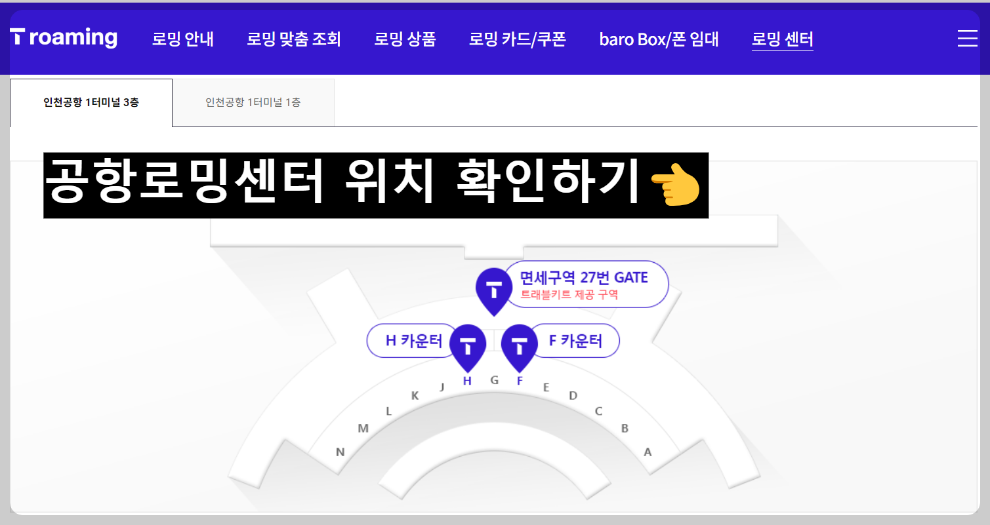Click the map pin at H counter
The image size is (990, 525).
click(x=467, y=348)
